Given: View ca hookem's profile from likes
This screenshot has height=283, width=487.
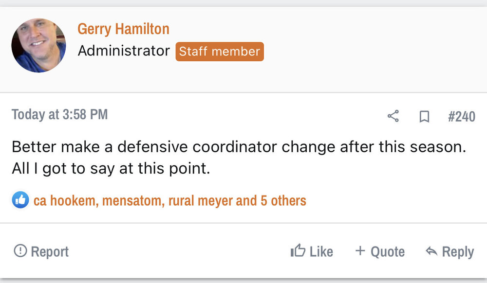Looking at the screenshot, I should [63, 200].
